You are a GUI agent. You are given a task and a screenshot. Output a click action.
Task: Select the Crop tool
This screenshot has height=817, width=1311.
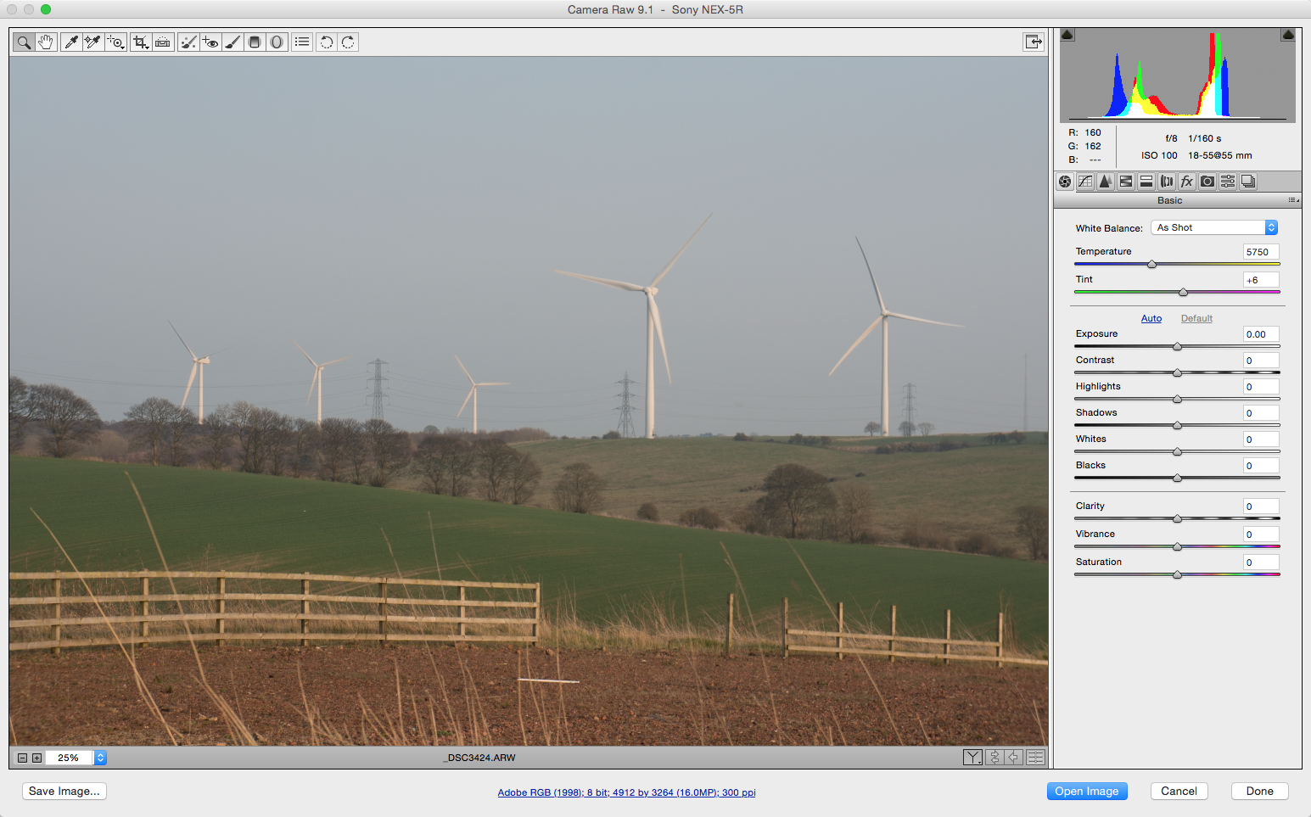tap(141, 42)
